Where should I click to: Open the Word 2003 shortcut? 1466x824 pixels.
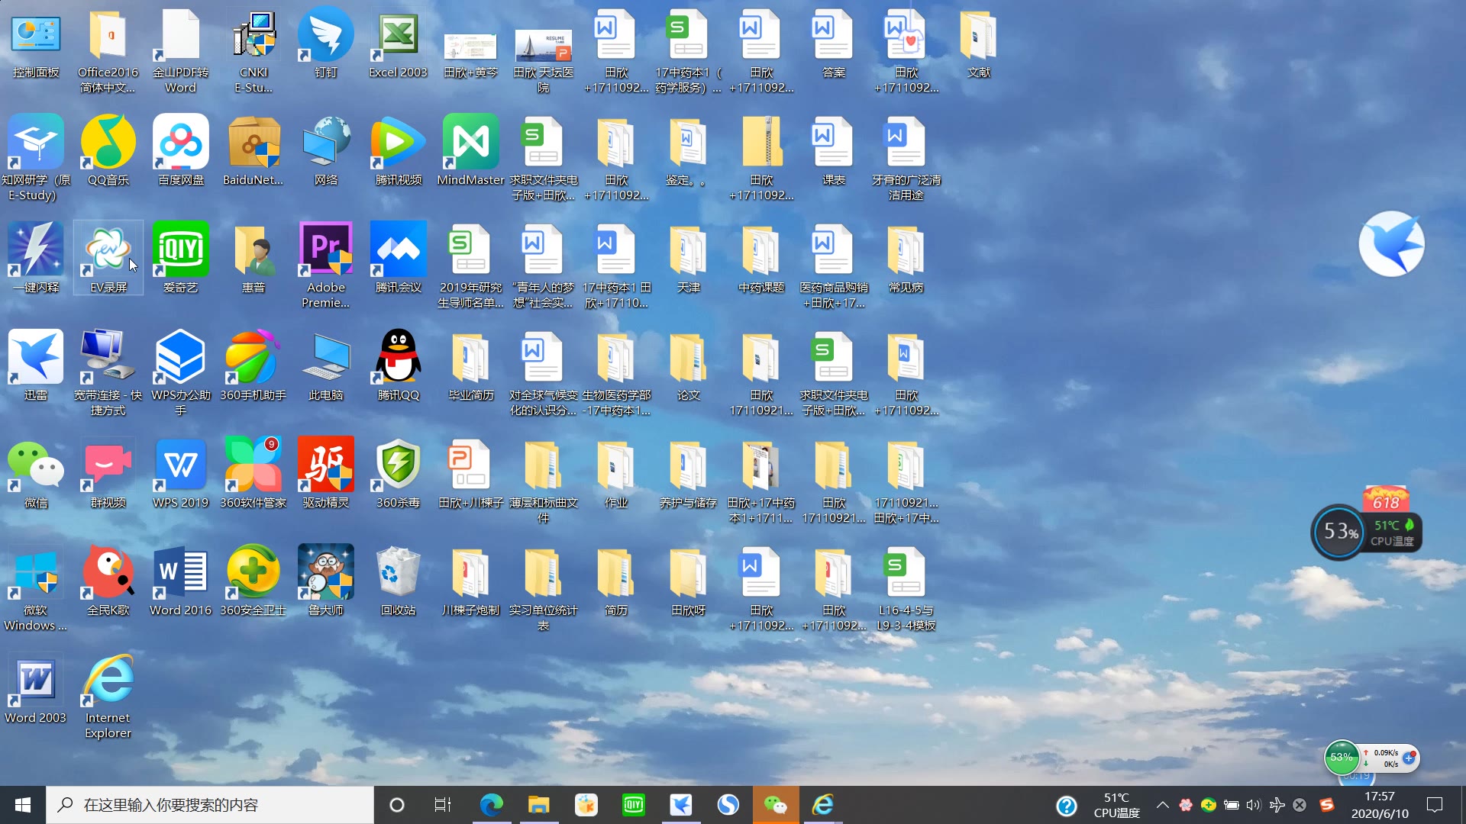(36, 689)
